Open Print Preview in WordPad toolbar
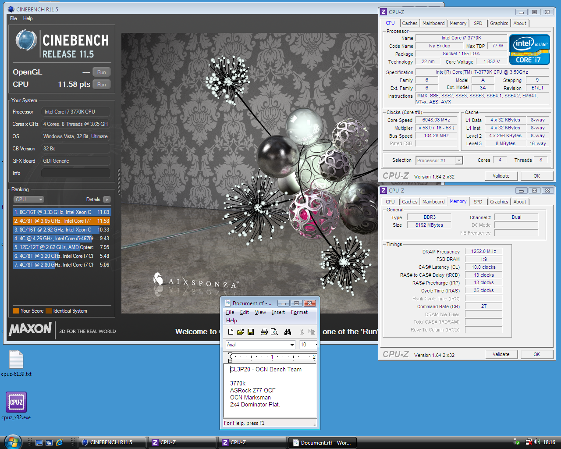Viewport: 561px width, 449px height. point(274,332)
